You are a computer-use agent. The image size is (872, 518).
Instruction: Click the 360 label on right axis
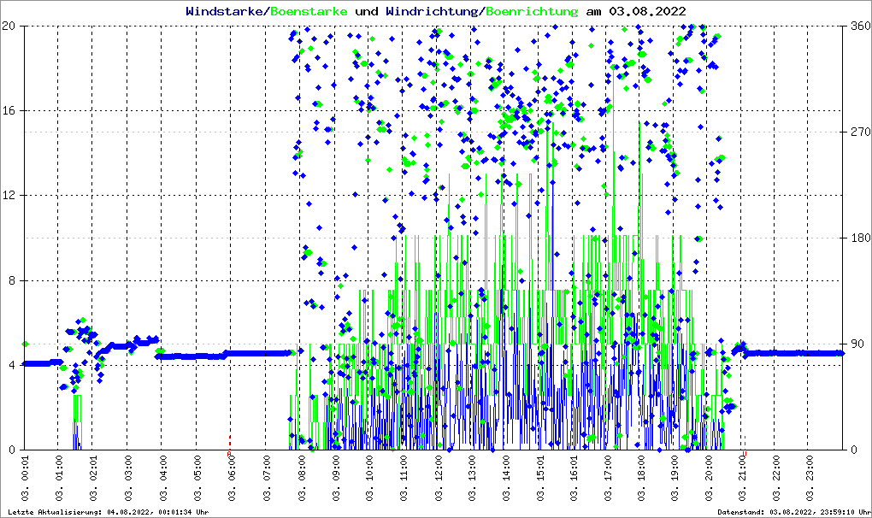(x=859, y=26)
